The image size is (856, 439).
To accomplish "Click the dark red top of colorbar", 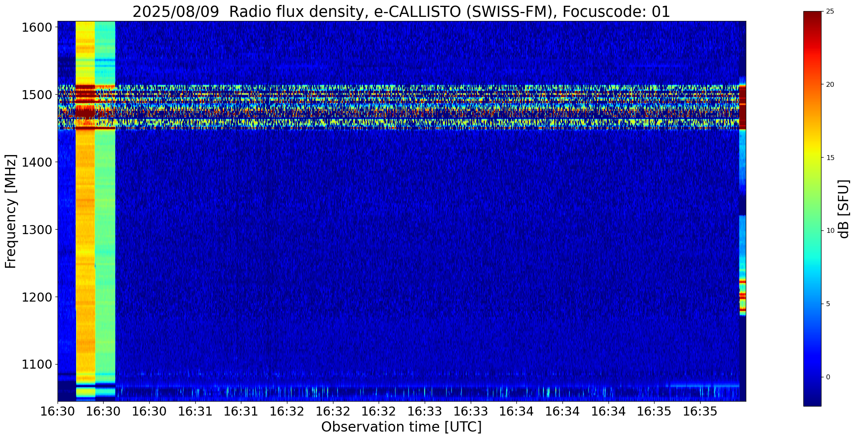I will point(812,19).
